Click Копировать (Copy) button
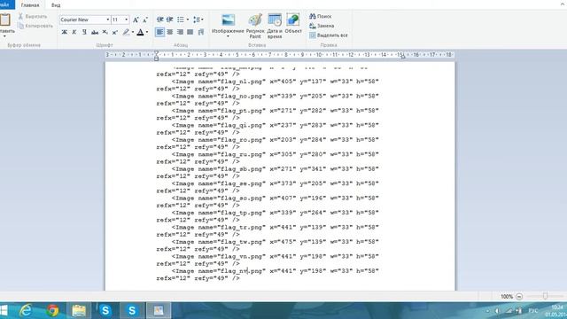Viewport: 567px width, 319px height. point(35,26)
